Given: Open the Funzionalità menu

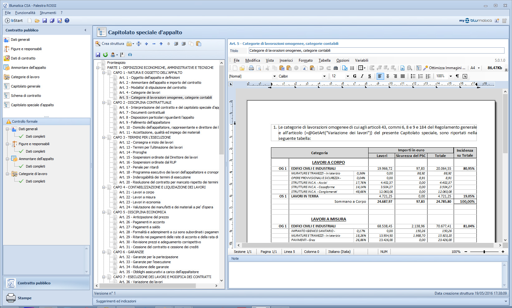Looking at the screenshot, I should (x=25, y=13).
